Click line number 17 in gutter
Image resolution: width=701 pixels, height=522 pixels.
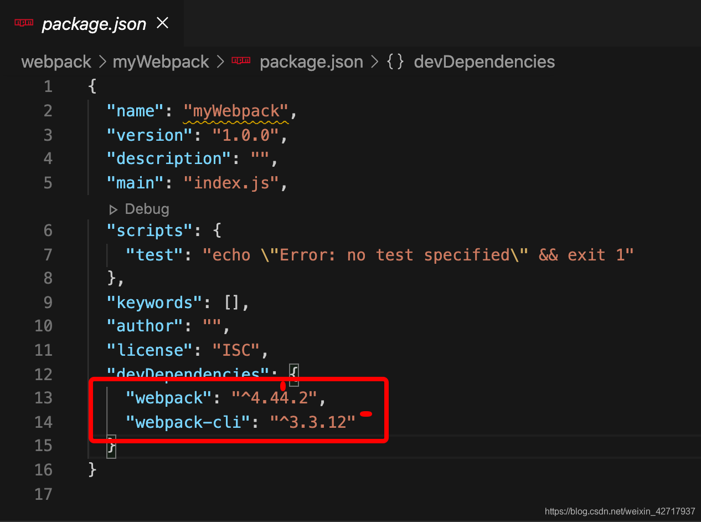pos(44,493)
